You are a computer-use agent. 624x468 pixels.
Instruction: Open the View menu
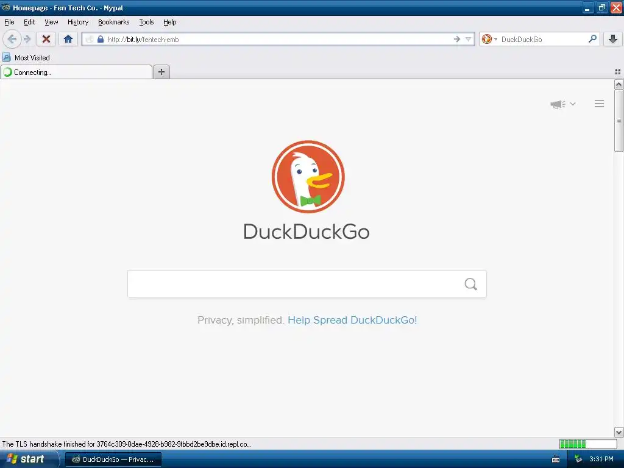pyautogui.click(x=51, y=22)
